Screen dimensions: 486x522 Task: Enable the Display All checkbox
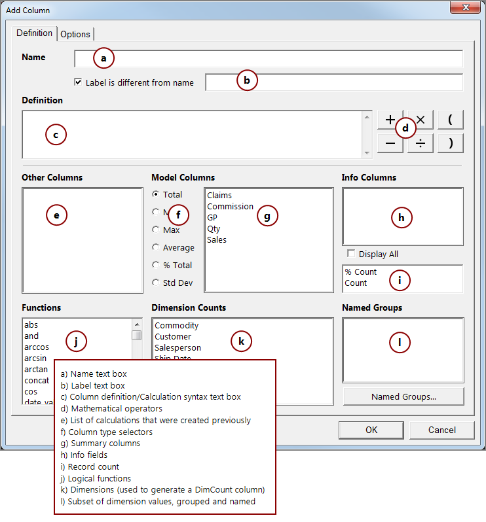[x=351, y=254]
